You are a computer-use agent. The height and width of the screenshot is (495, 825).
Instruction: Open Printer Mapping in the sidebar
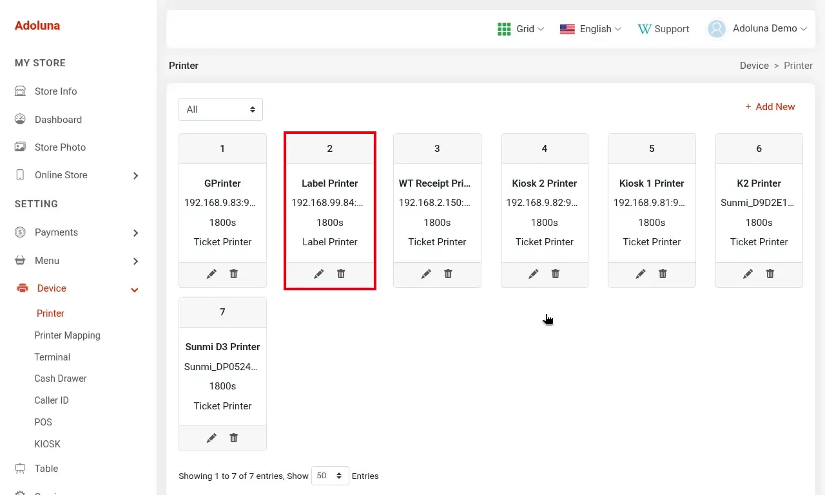pyautogui.click(x=67, y=335)
